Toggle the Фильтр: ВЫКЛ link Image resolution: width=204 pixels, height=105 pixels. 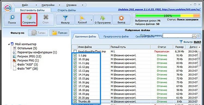click(x=197, y=42)
